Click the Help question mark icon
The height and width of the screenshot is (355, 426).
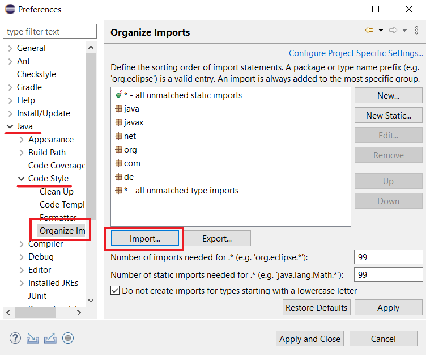point(15,339)
